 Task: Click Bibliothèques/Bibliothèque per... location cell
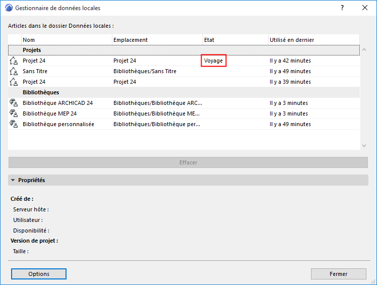click(157, 124)
